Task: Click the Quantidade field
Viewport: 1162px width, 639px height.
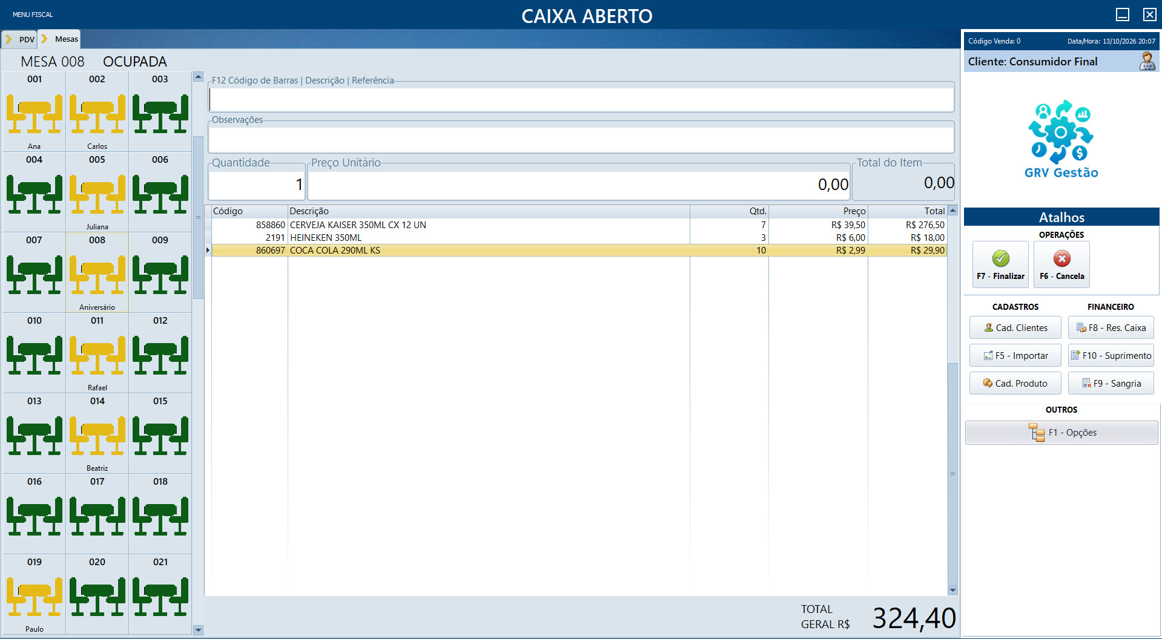Action: click(257, 185)
